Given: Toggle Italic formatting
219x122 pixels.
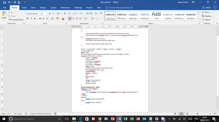Looking at the screenshot, I should [31, 19].
